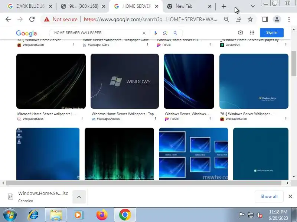297x222 pixels.
Task: Clear the Google search box text
Action: click(144, 33)
